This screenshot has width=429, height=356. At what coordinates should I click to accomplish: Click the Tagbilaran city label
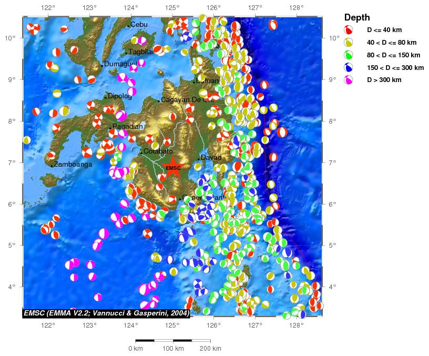(x=140, y=52)
